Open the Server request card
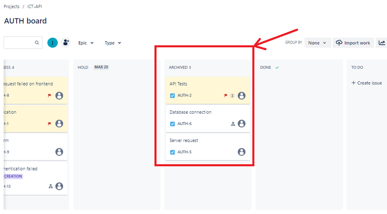This screenshot has height=214, width=387. (x=208, y=147)
